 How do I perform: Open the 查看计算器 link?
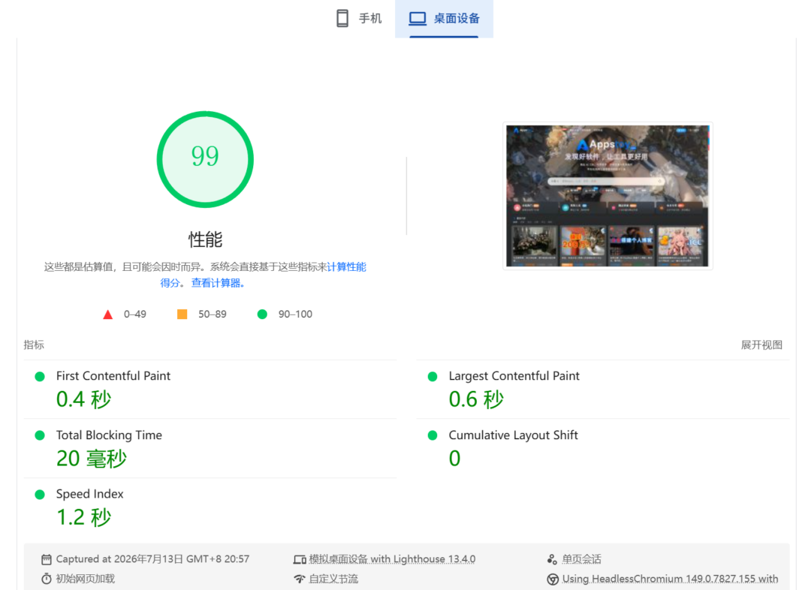click(x=216, y=283)
